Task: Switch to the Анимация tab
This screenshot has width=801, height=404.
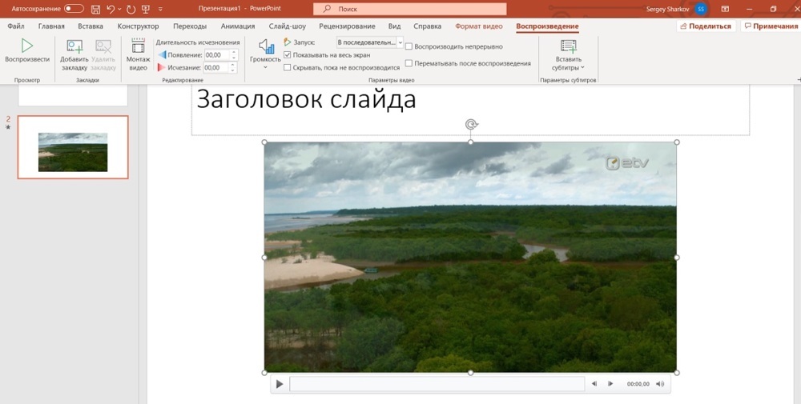Action: coord(238,26)
